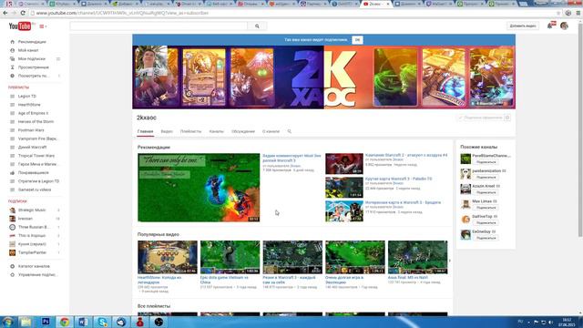Play the featured Warcraft 3 video thumbnail

pyautogui.click(x=199, y=188)
